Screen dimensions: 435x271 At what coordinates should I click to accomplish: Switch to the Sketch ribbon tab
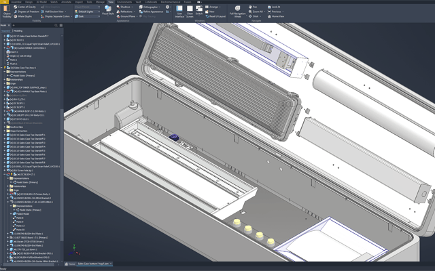[x=54, y=2]
